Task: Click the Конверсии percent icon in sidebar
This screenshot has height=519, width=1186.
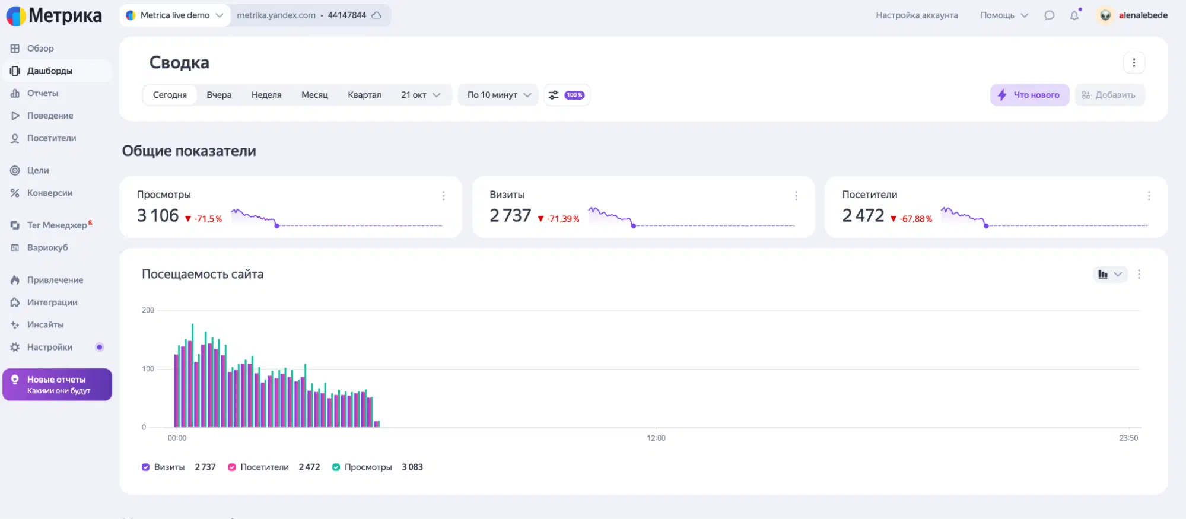Action: (x=15, y=193)
